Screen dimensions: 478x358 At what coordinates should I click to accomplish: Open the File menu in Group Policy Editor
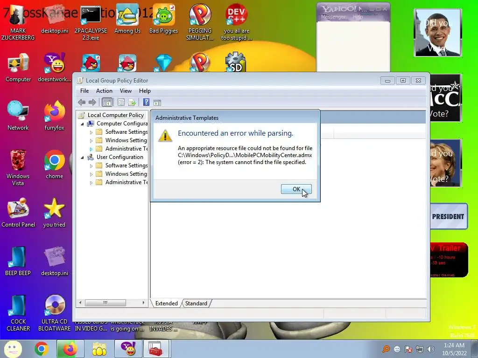click(84, 91)
